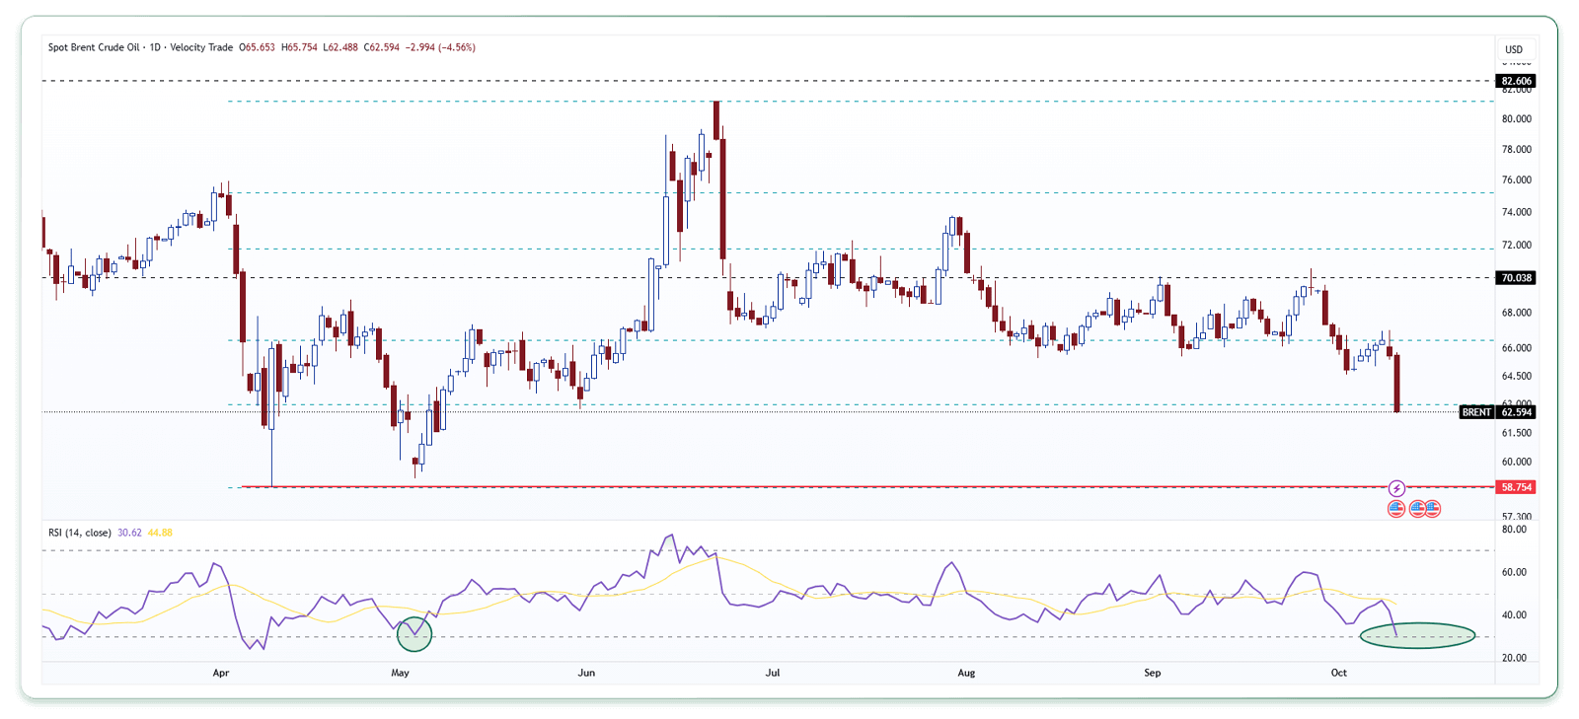This screenshot has width=1579, height=719.
Task: Click the latest red candlestick in October
Action: point(1396,385)
